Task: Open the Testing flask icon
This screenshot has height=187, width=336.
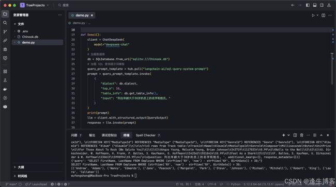Action: click(x=5, y=80)
